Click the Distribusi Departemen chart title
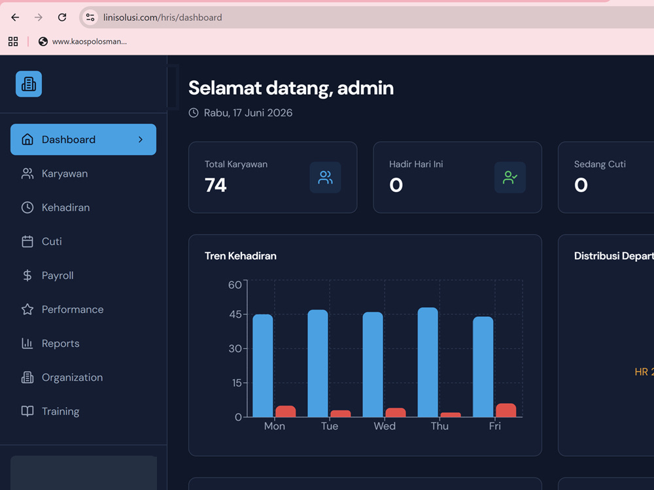 [x=614, y=256]
